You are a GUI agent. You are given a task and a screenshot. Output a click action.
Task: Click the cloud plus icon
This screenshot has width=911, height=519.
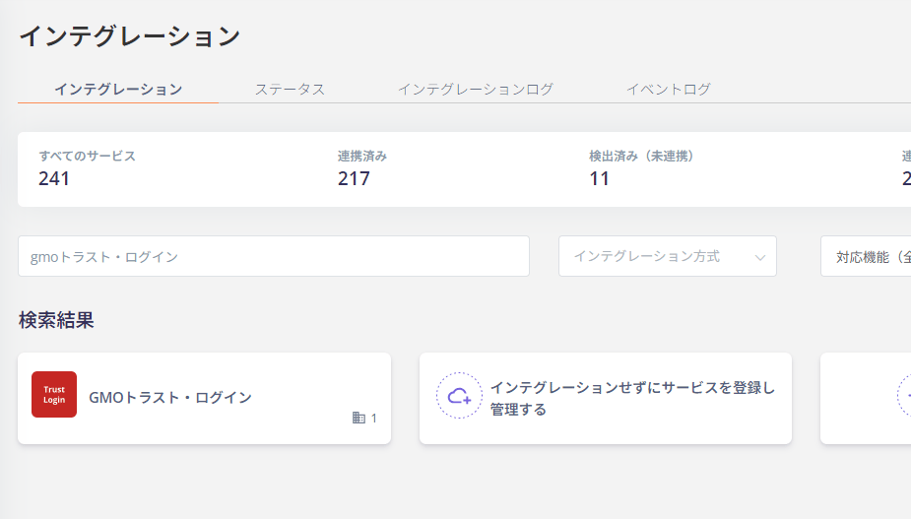459,396
